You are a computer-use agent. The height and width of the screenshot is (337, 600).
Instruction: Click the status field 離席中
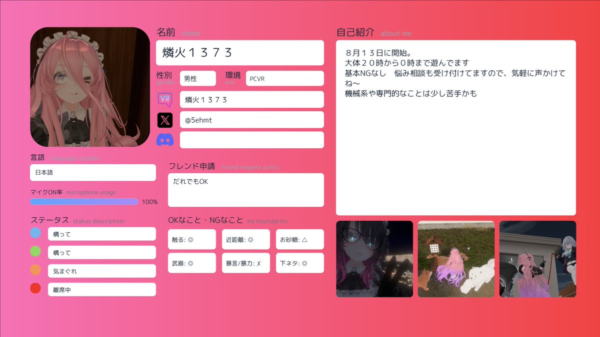pyautogui.click(x=102, y=290)
